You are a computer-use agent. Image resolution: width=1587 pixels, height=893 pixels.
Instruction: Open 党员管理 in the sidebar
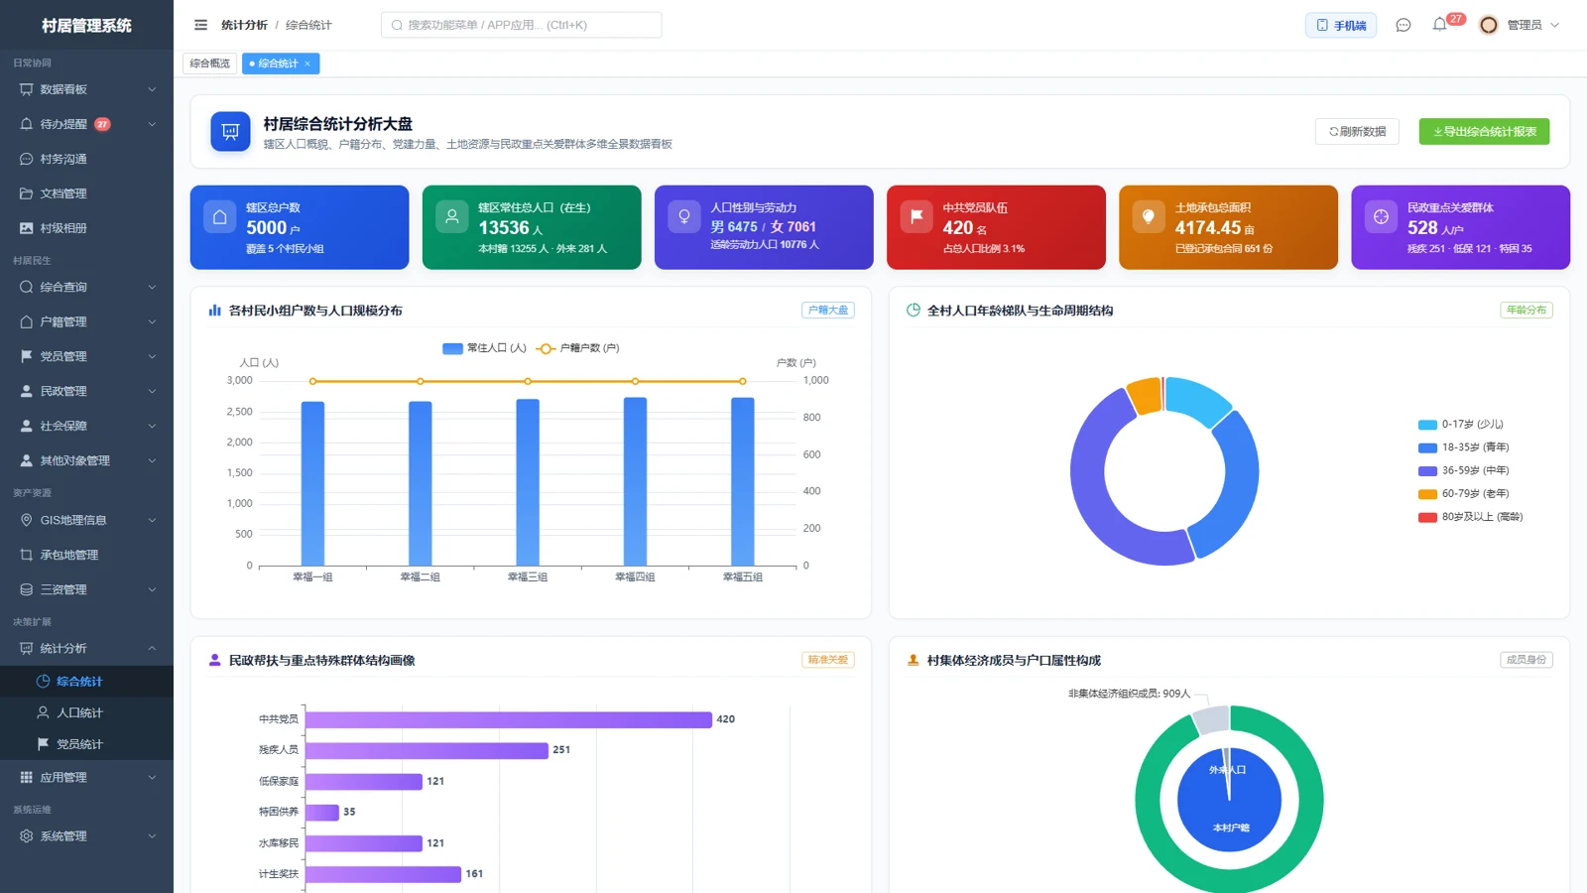point(86,356)
